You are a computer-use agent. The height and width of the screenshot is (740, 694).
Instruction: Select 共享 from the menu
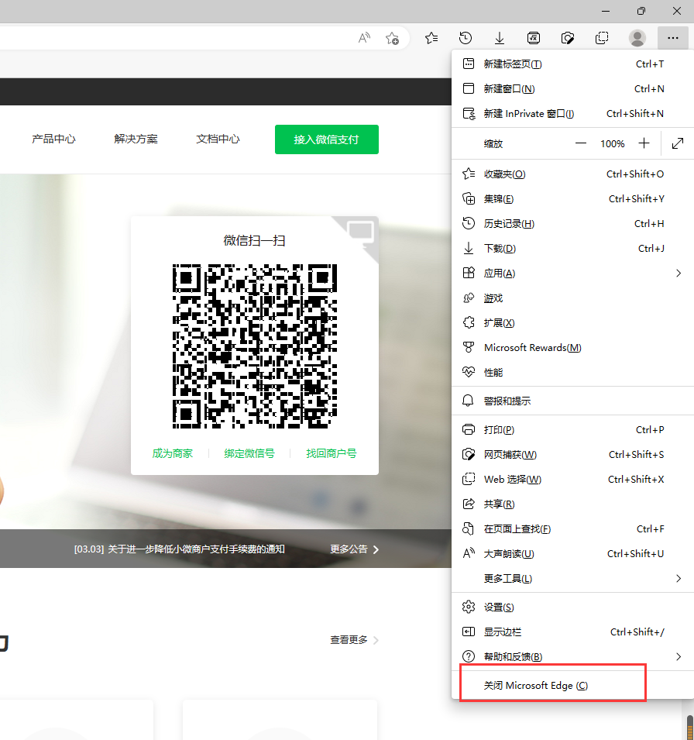572,504
